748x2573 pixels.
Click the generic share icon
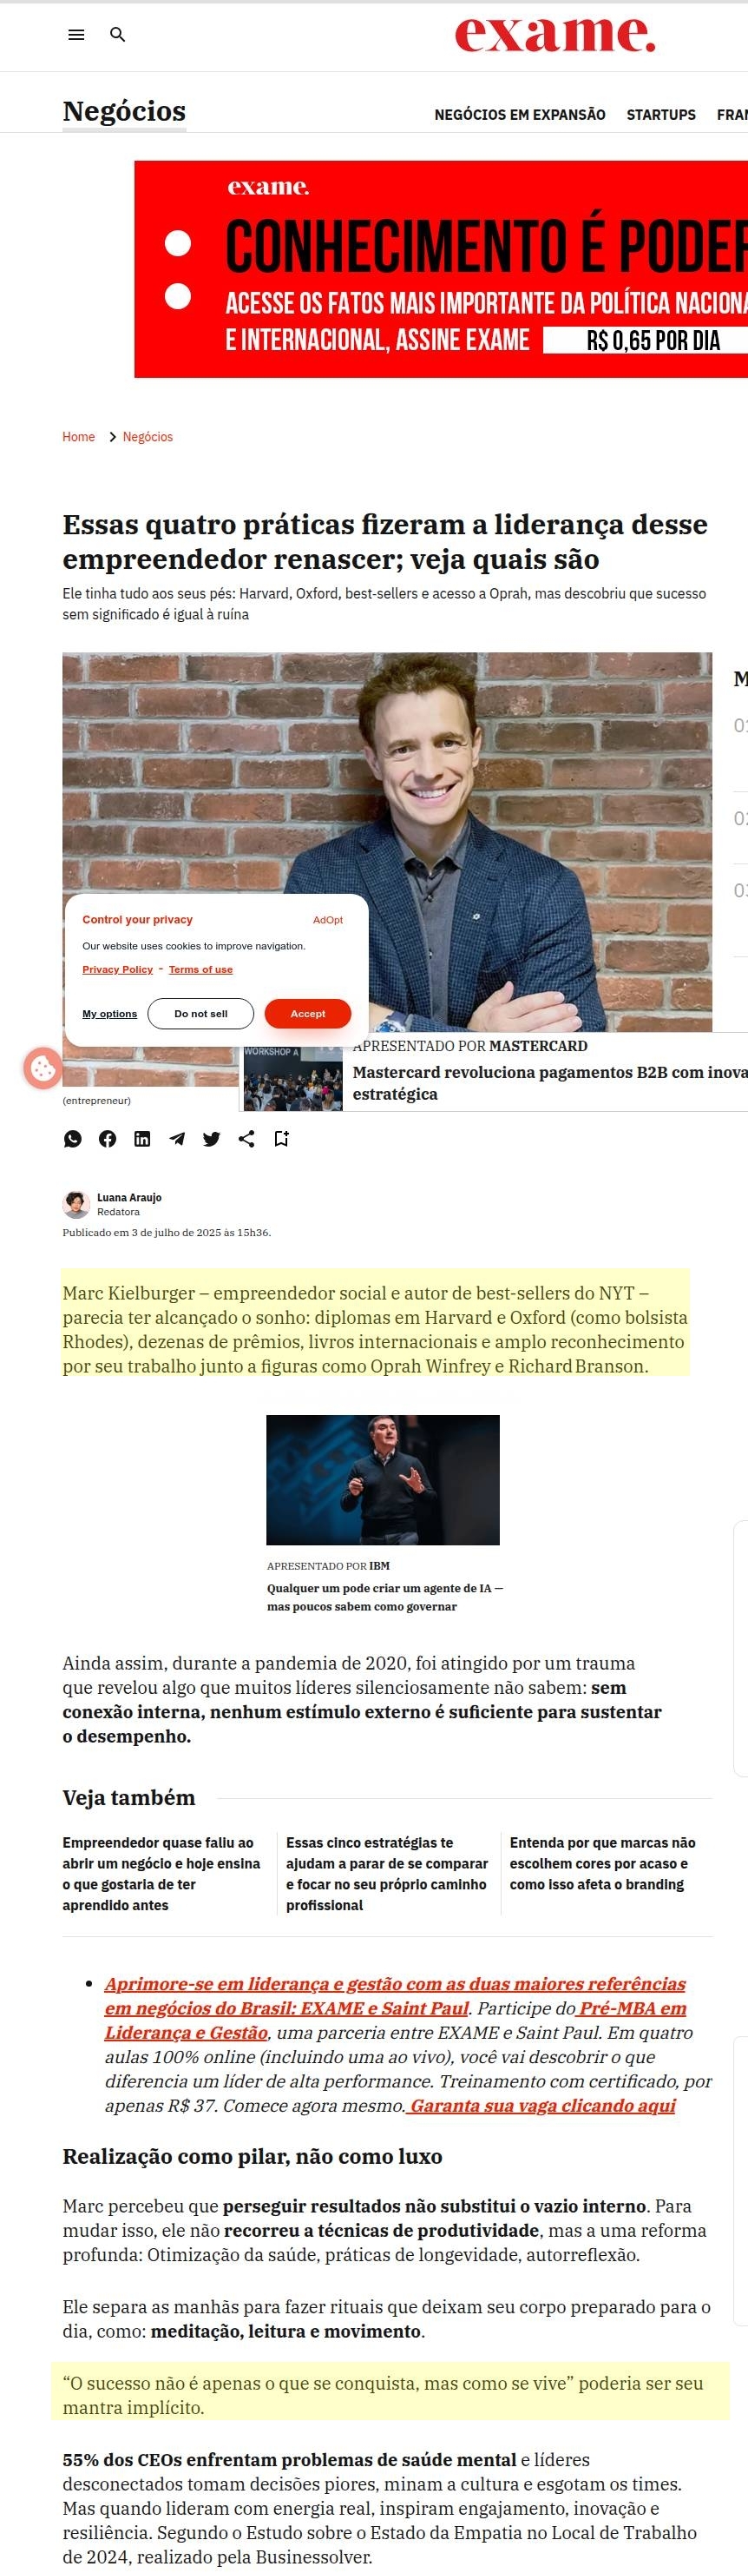click(x=246, y=1139)
